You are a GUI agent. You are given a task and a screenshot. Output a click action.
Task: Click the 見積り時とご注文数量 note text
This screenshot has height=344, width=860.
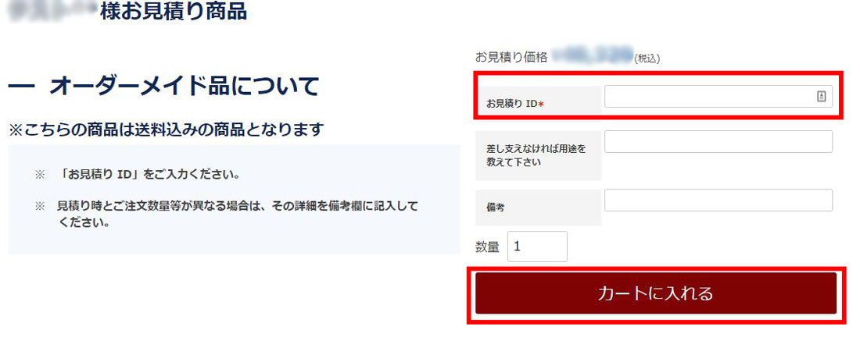point(238,215)
